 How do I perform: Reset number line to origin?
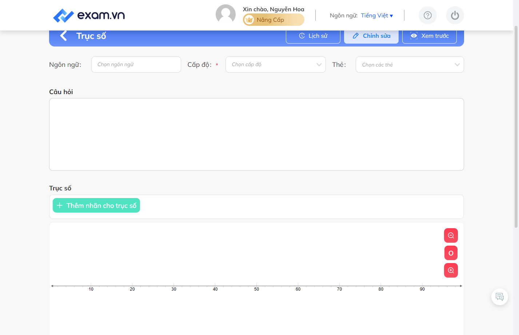pos(451,253)
